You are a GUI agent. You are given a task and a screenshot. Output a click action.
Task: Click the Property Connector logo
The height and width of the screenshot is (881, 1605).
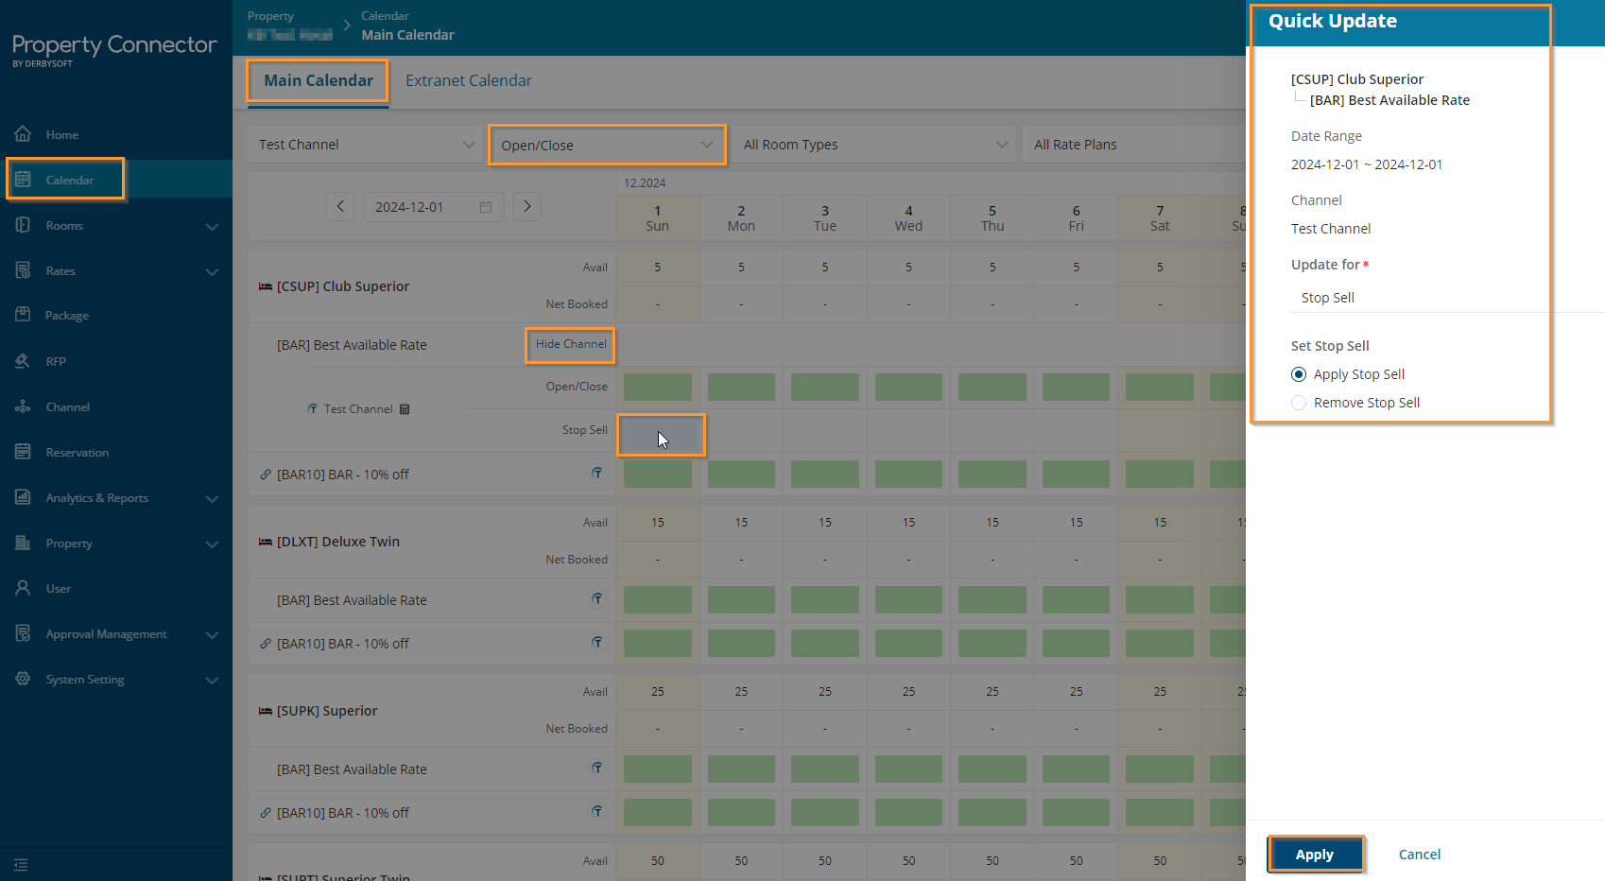113,50
